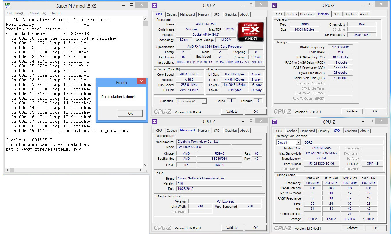This screenshot has height=234, width=391.
Task: Click Validate in the CPU-Z mainboard window
Action: point(232,228)
